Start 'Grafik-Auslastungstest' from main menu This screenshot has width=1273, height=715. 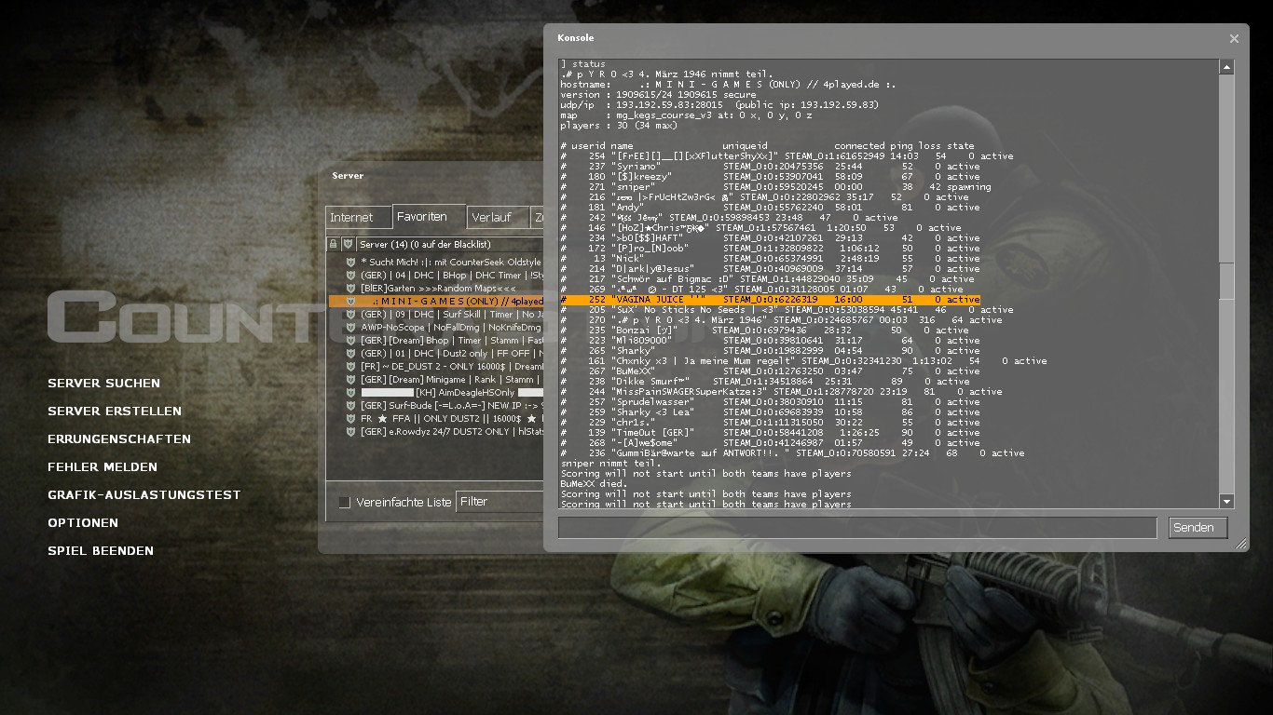(x=144, y=494)
